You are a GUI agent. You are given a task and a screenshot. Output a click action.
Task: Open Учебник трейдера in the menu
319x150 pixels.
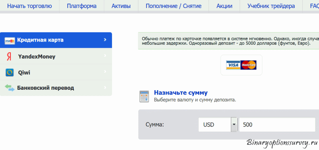pos(271,6)
